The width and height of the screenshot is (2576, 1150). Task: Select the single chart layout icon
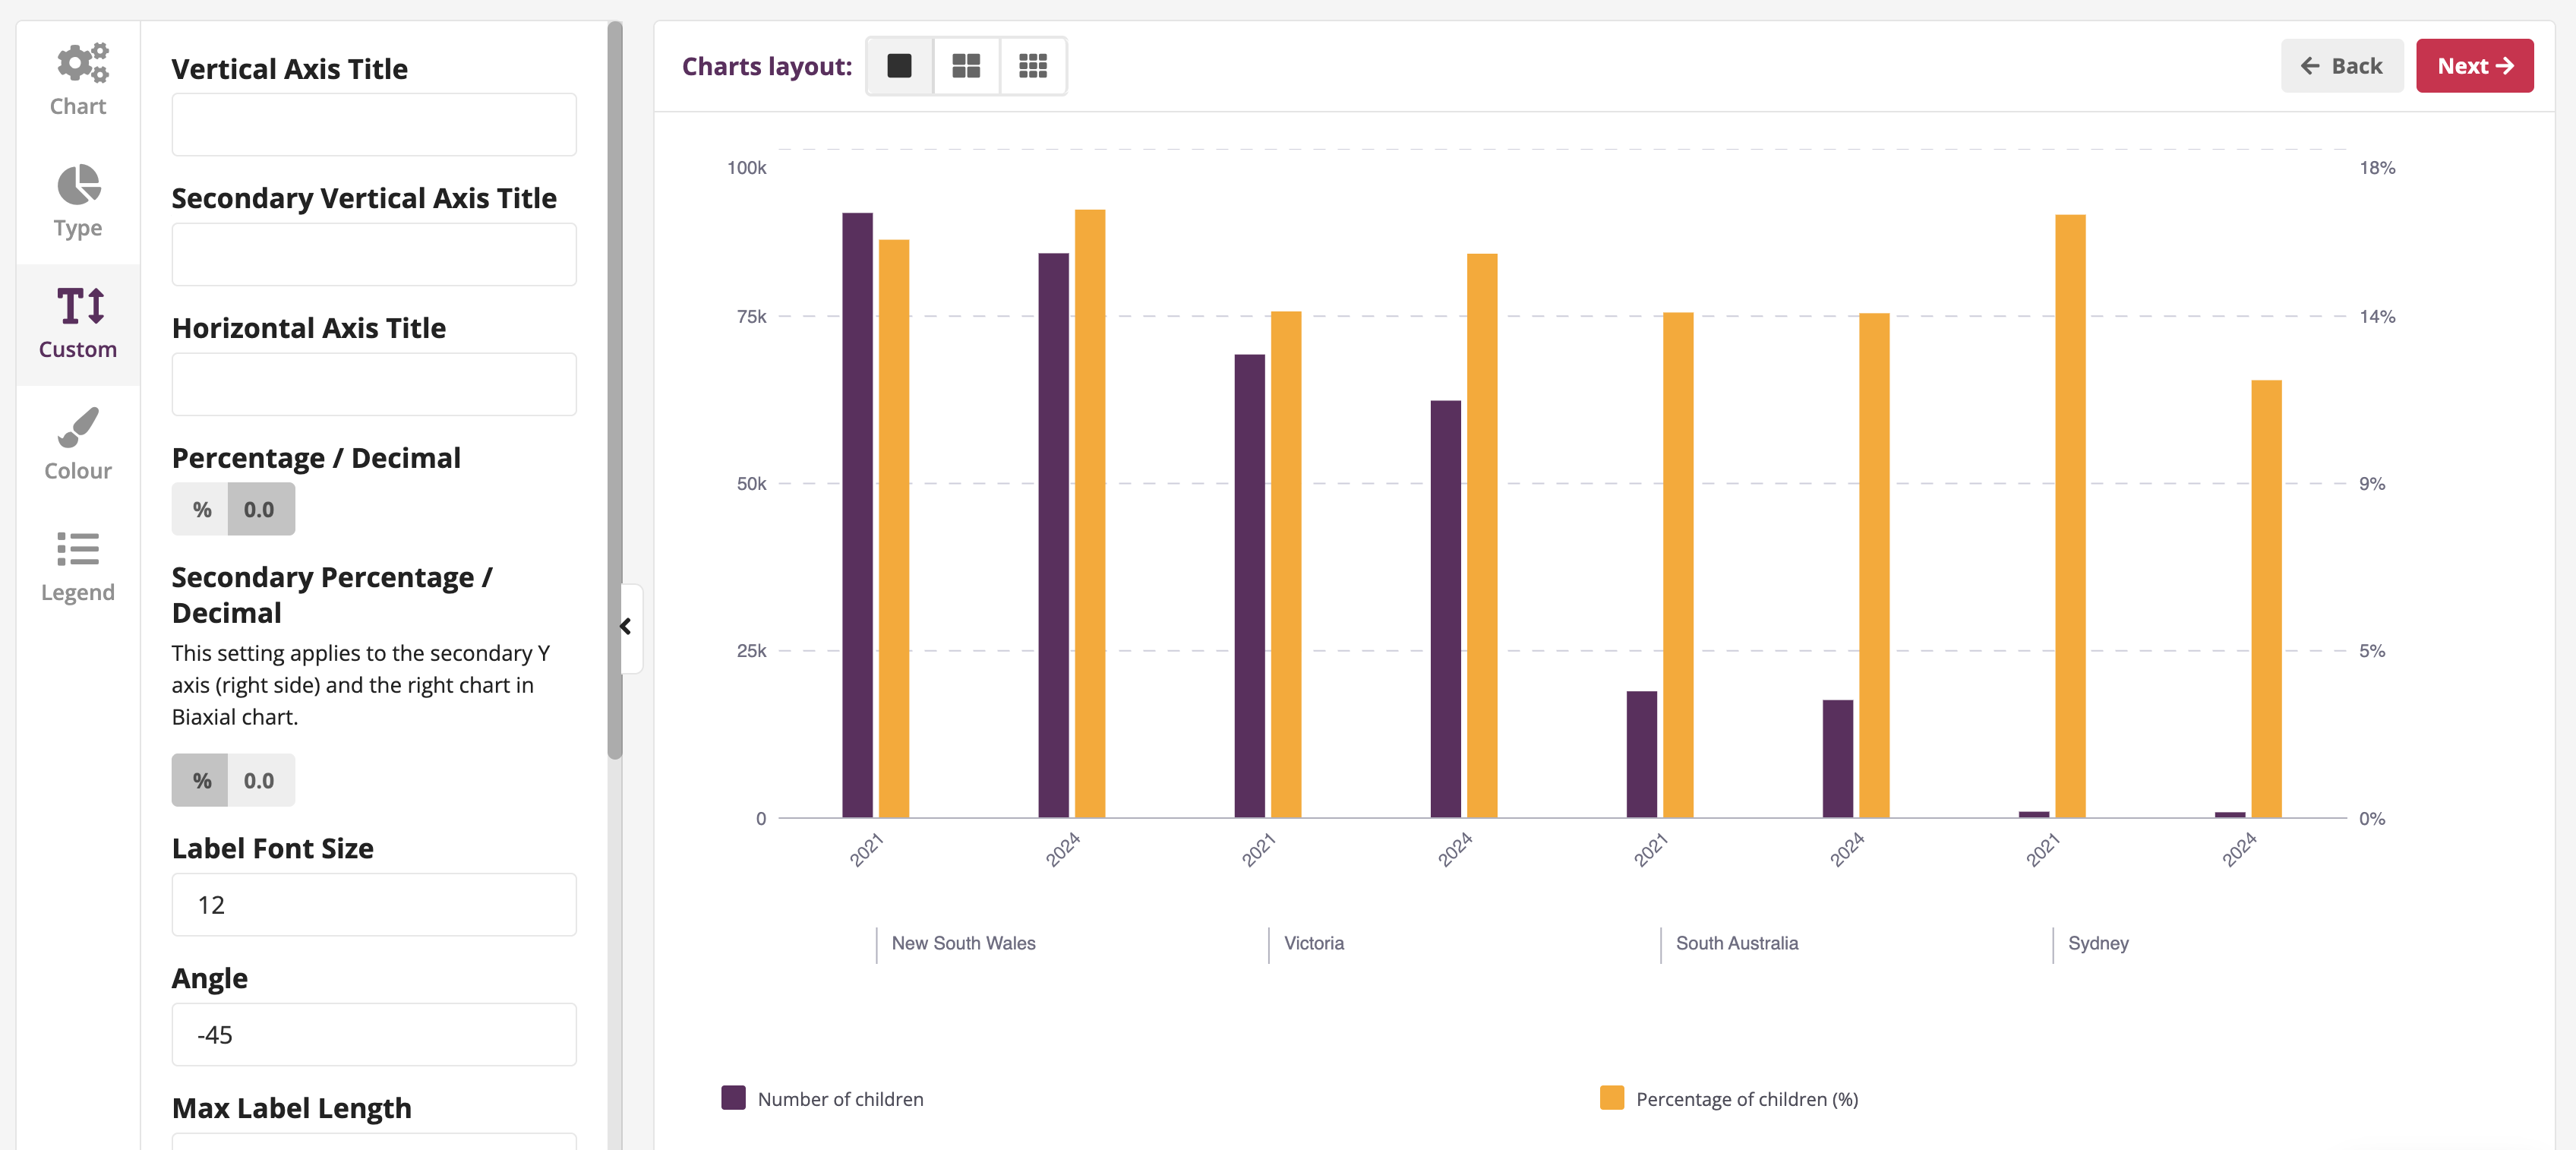899,66
